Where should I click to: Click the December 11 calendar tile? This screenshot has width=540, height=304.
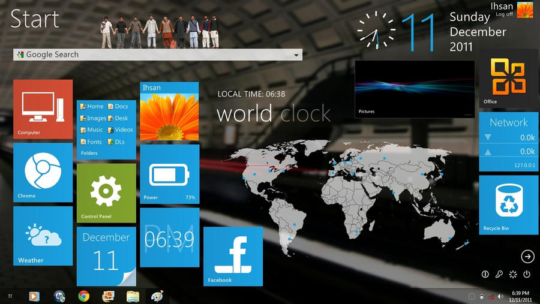point(106,256)
